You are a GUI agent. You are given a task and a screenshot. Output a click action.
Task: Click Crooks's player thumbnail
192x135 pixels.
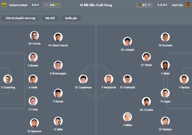(146, 102)
